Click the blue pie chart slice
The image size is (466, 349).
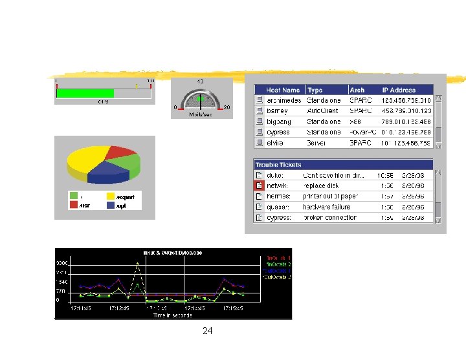(x=109, y=173)
